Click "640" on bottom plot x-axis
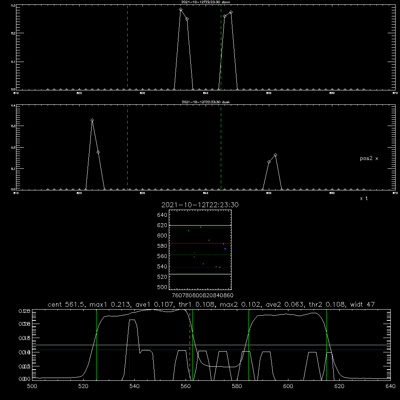 [x=390, y=386]
